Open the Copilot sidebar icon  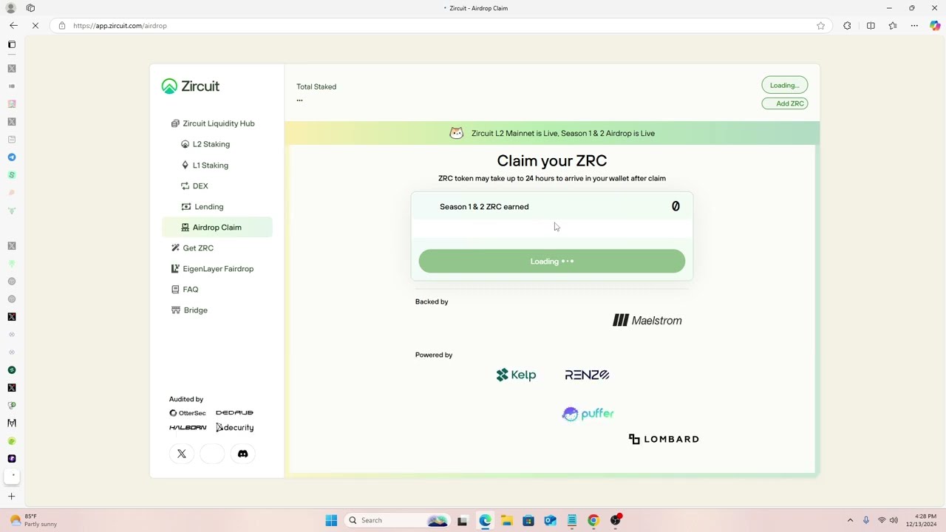click(935, 25)
